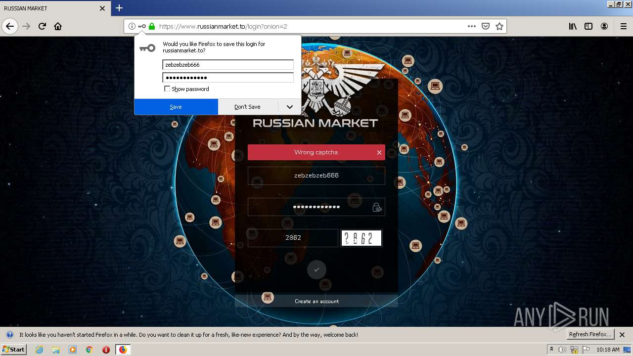Expand the Don't Save options arrow

click(290, 107)
